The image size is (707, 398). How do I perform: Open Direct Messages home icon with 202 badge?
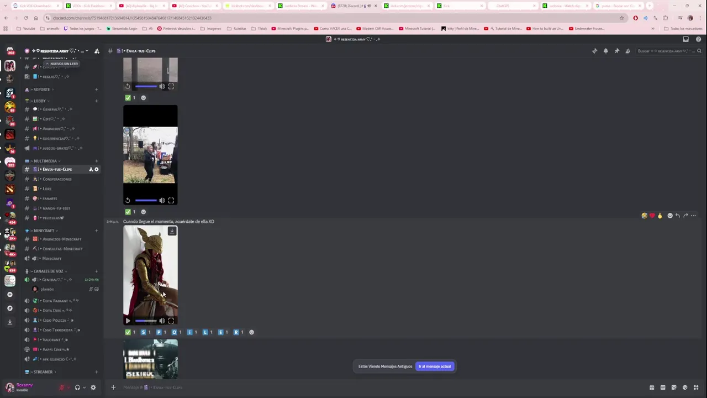(9, 51)
